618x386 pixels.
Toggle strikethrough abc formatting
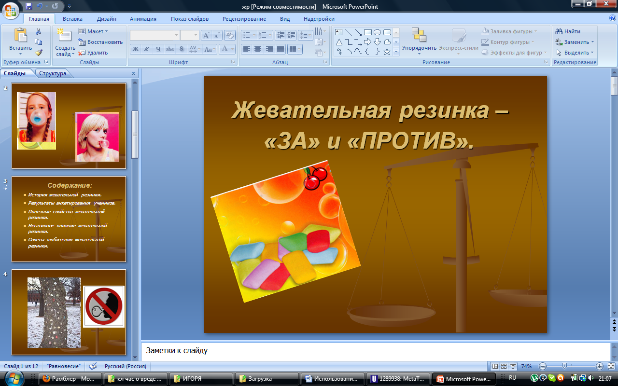pyautogui.click(x=169, y=49)
